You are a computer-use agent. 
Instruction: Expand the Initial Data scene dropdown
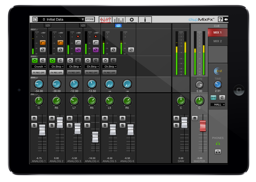pyautogui.click(x=82, y=19)
